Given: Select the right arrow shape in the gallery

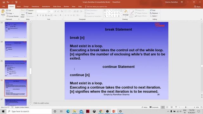Looking at the screenshot, I should [113, 13].
